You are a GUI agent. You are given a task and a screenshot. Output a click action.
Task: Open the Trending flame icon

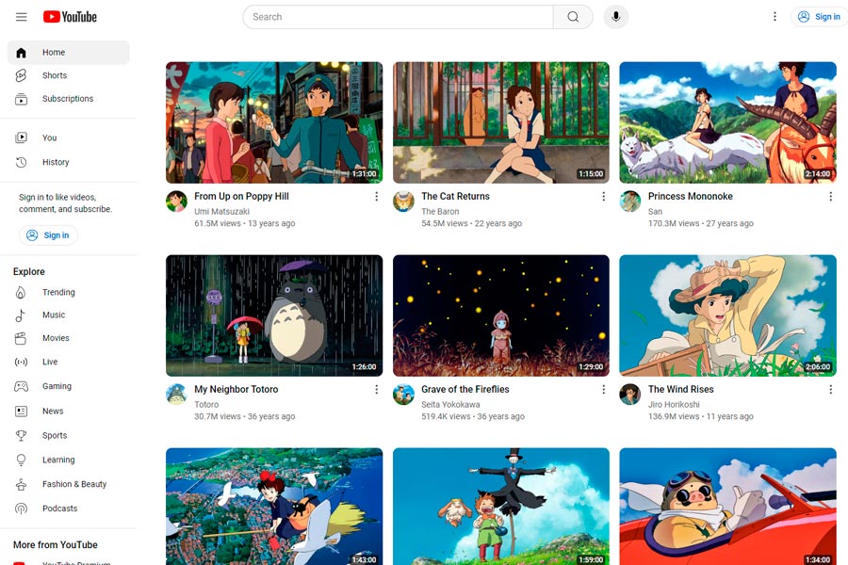point(21,293)
